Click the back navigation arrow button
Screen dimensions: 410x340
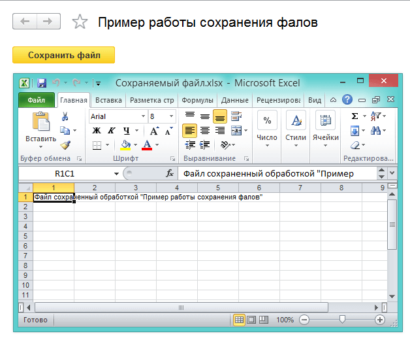[25, 21]
